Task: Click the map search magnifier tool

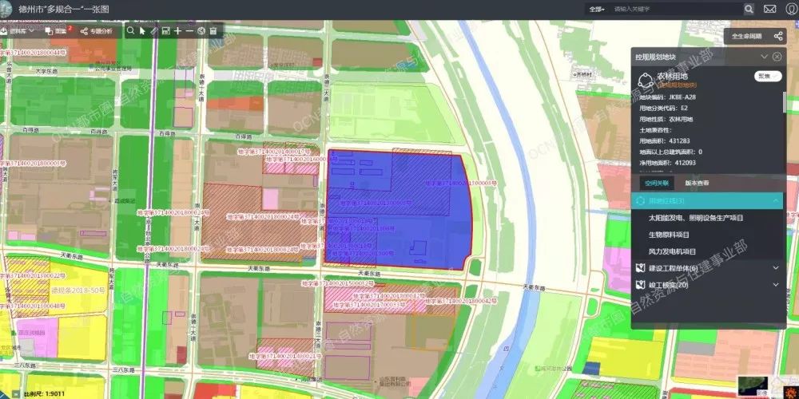Action: click(x=131, y=30)
